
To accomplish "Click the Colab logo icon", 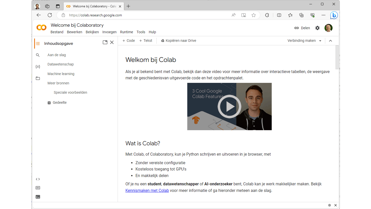I will [41, 27].
